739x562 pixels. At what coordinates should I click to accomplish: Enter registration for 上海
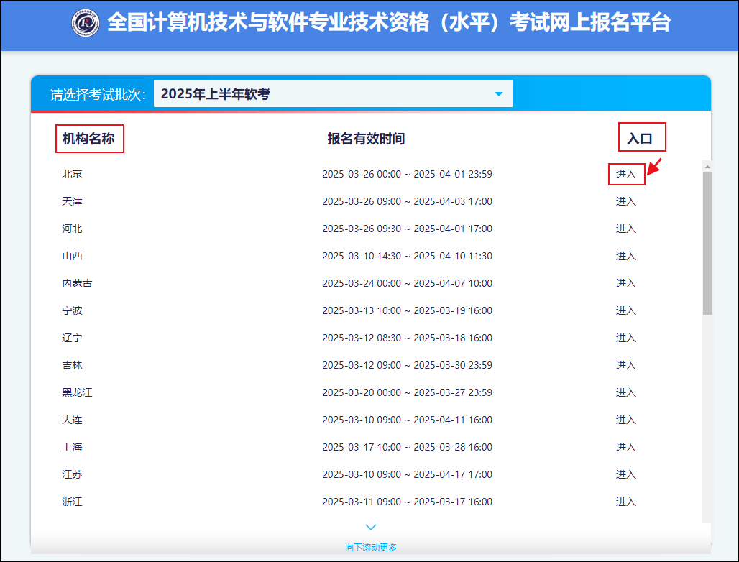pos(626,447)
